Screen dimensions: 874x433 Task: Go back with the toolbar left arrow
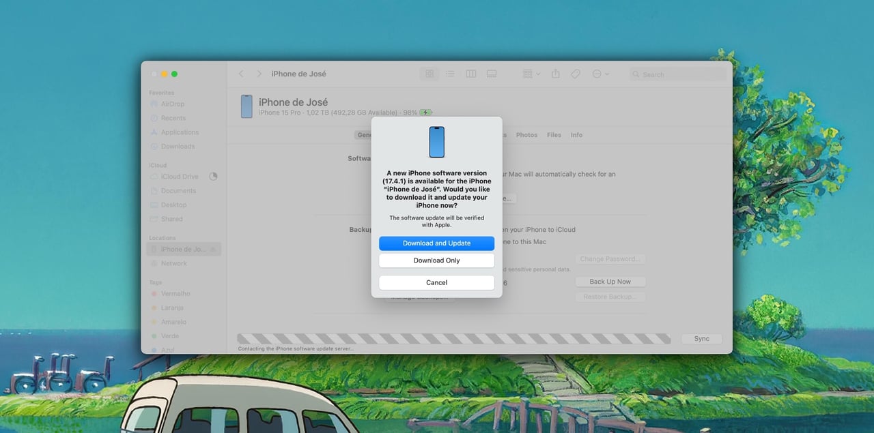click(x=241, y=74)
